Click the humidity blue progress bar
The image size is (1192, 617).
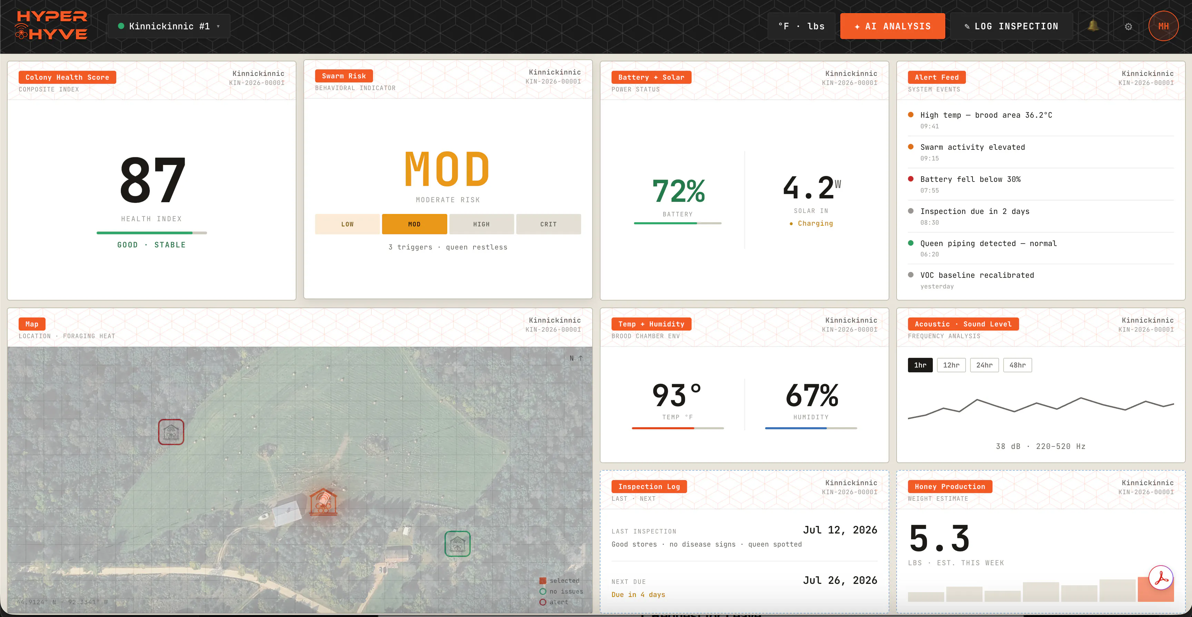pos(811,428)
